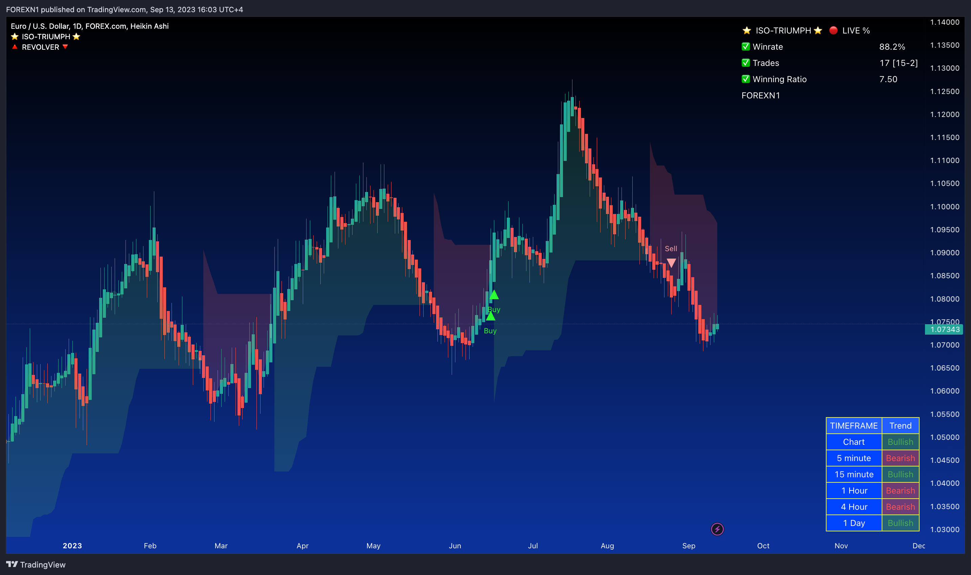Screen dimensions: 971x575
Task: Click the 2023 label on time axis
Action: coord(72,546)
